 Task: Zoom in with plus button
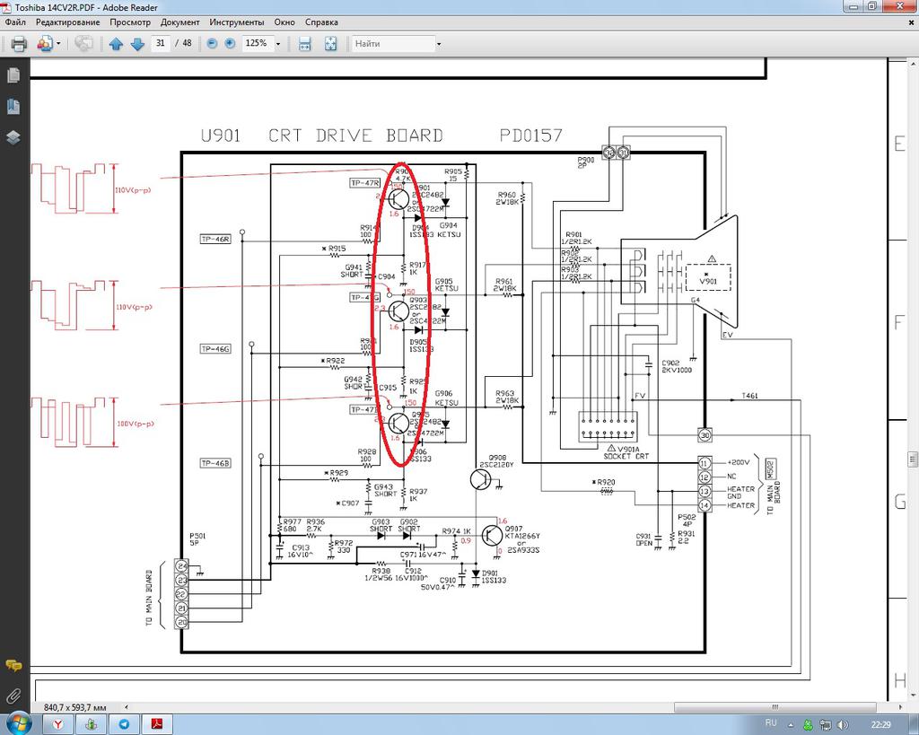231,43
